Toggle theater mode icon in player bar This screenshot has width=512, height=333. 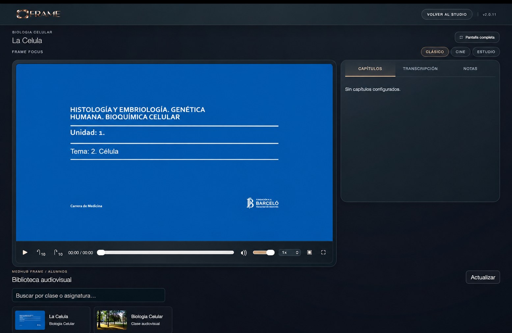tap(310, 252)
